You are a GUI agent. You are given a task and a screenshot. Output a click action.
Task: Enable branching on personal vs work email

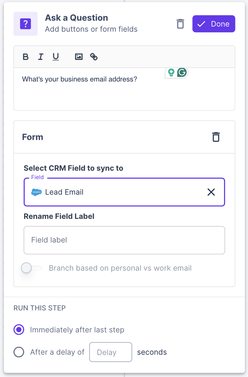[31, 268]
